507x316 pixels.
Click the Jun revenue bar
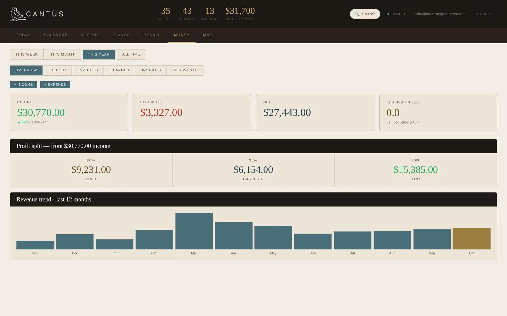313,241
